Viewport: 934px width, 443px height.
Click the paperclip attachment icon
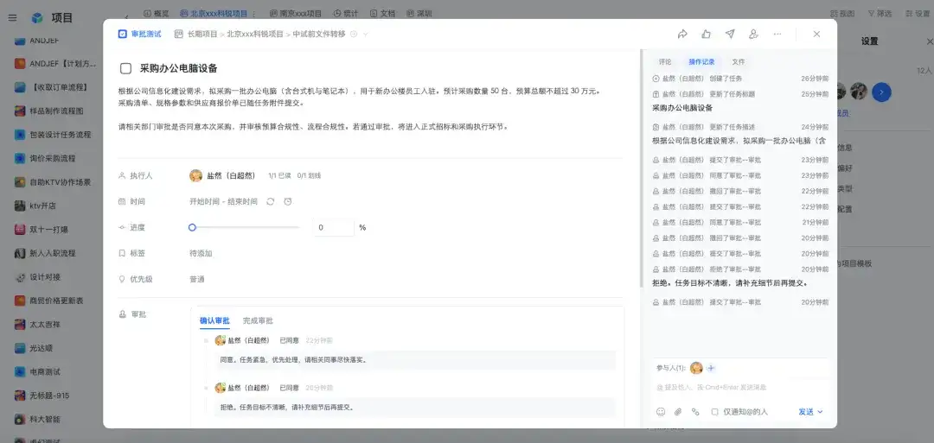pos(678,412)
